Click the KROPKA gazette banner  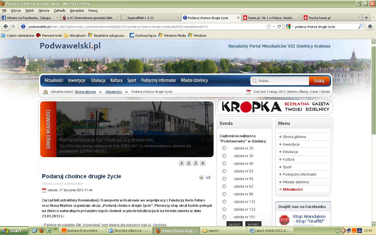click(275, 107)
